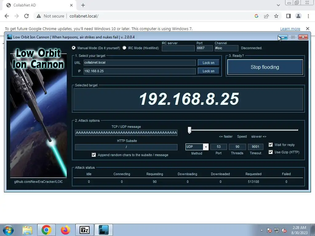Screen dimensions: 315x236
Task: Open Action Center flag icon
Action: point(269,230)
